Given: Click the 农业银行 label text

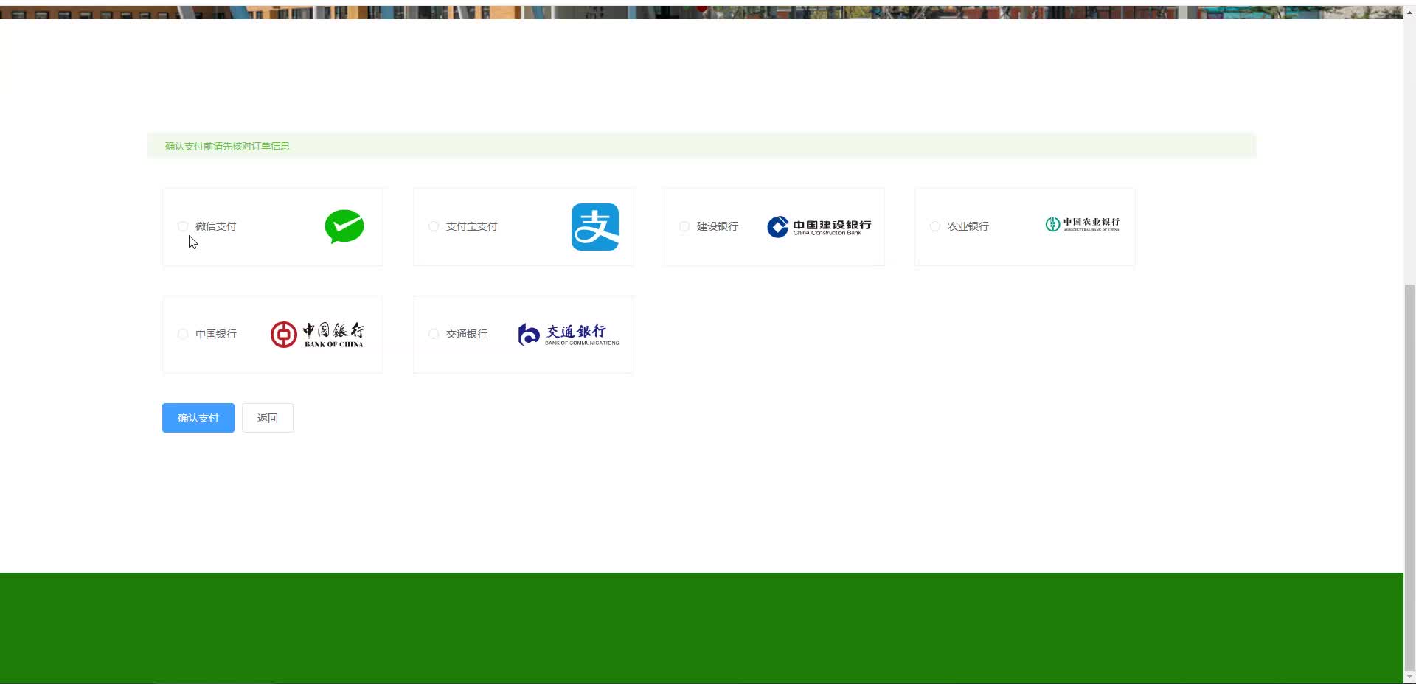Looking at the screenshot, I should click(x=968, y=226).
